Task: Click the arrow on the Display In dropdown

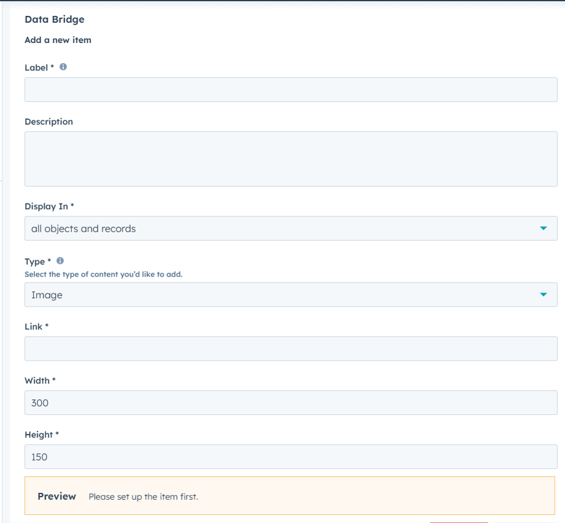Action: (x=544, y=229)
